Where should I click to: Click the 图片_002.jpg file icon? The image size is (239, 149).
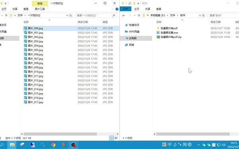25,37
